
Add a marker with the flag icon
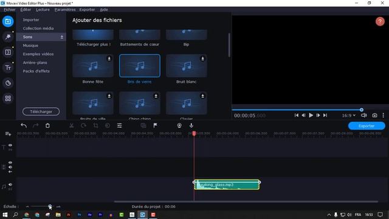[156, 126]
